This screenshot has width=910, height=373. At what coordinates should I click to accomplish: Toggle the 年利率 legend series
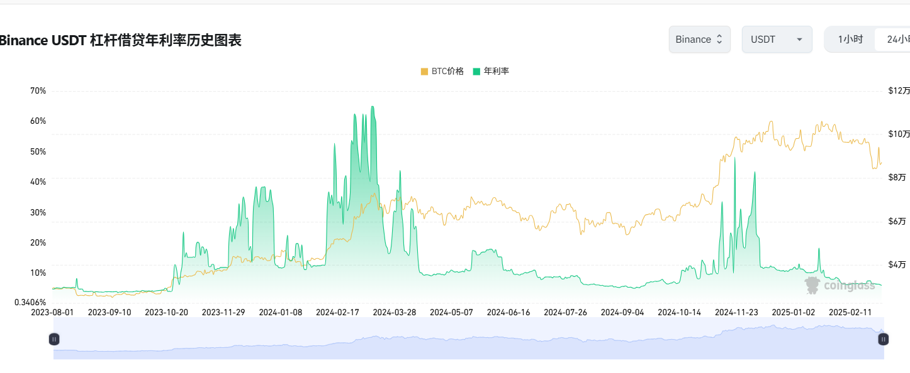[x=491, y=72]
